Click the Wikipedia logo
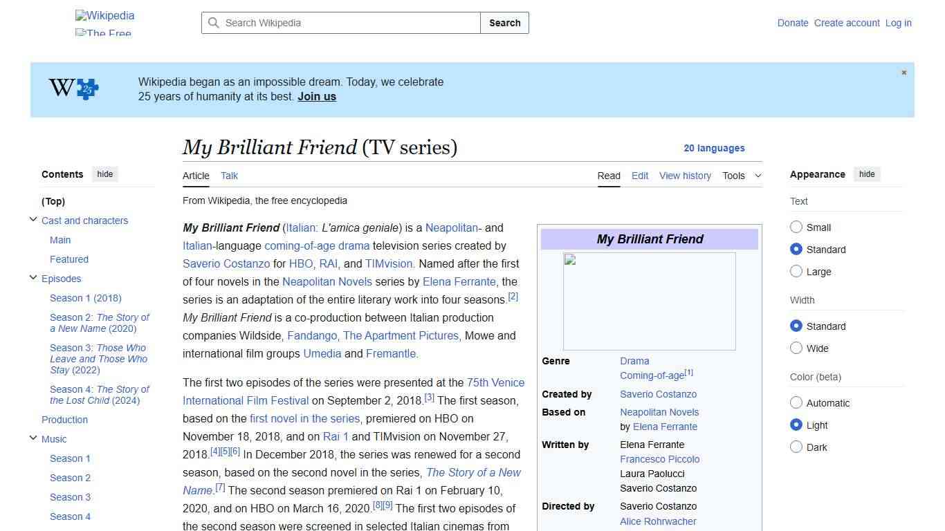This screenshot has height=531, width=945. pos(104,17)
